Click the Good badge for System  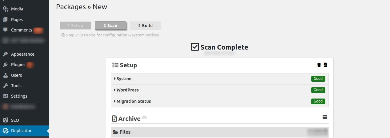(x=318, y=79)
